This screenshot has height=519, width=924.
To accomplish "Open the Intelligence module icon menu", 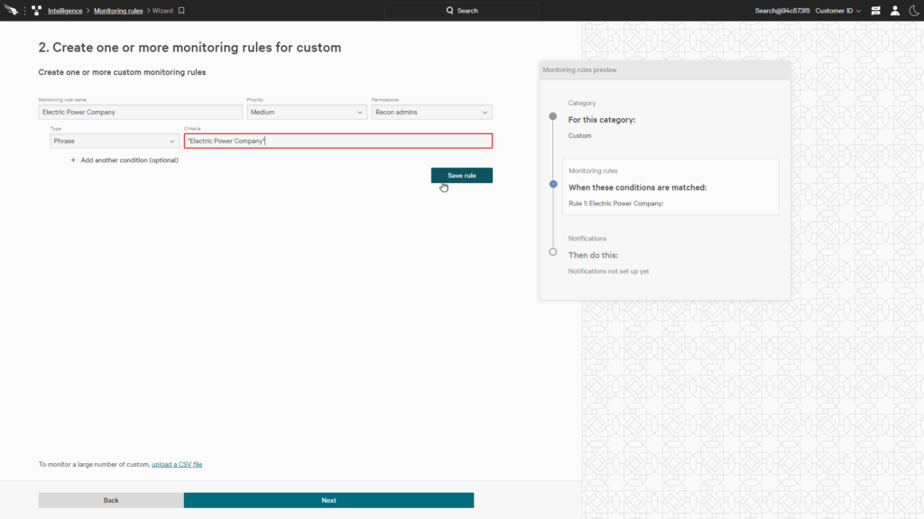I will coord(36,11).
